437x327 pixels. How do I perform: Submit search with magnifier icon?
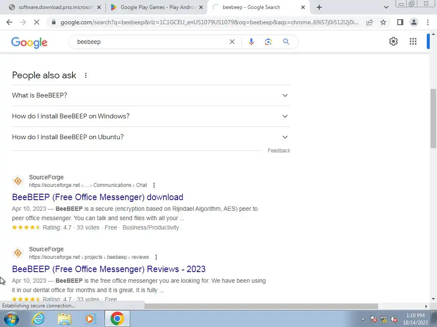[x=286, y=42]
